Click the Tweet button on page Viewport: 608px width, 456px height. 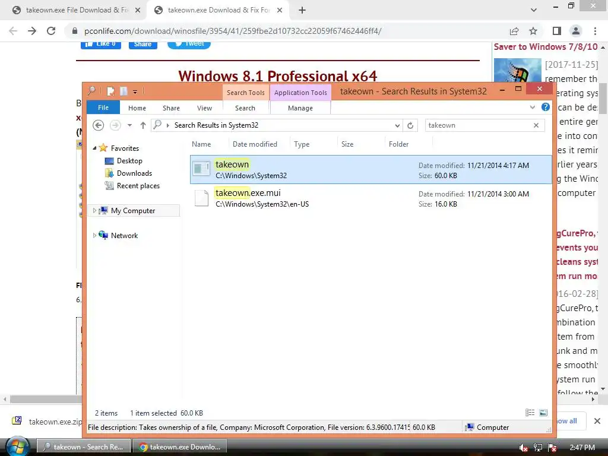tap(189, 44)
